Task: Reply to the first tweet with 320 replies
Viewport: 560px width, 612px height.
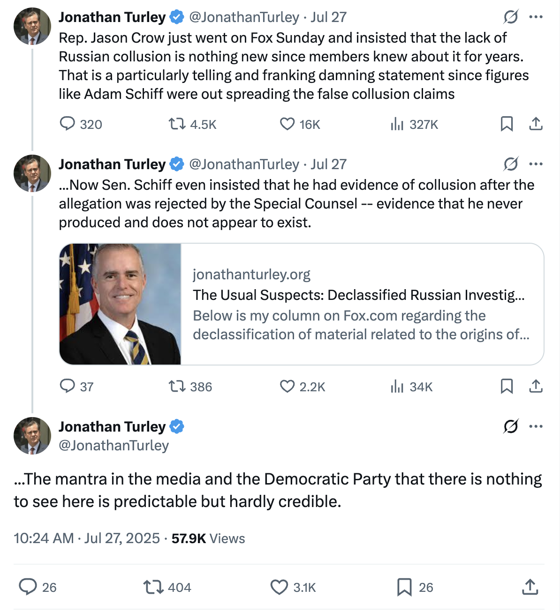Action: (68, 124)
